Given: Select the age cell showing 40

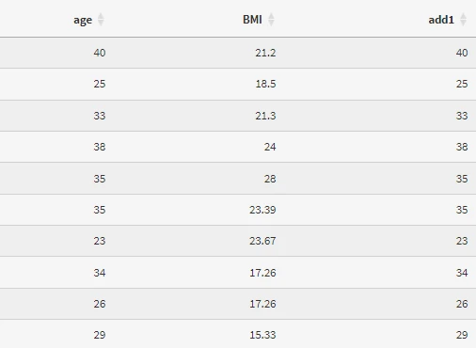Looking at the screenshot, I should pos(100,53).
